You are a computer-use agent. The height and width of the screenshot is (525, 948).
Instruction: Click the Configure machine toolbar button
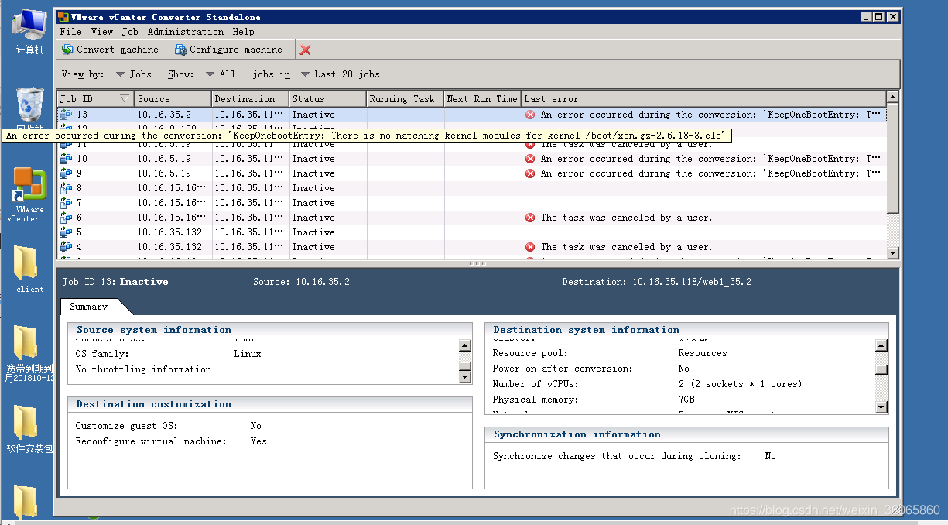[x=228, y=50]
